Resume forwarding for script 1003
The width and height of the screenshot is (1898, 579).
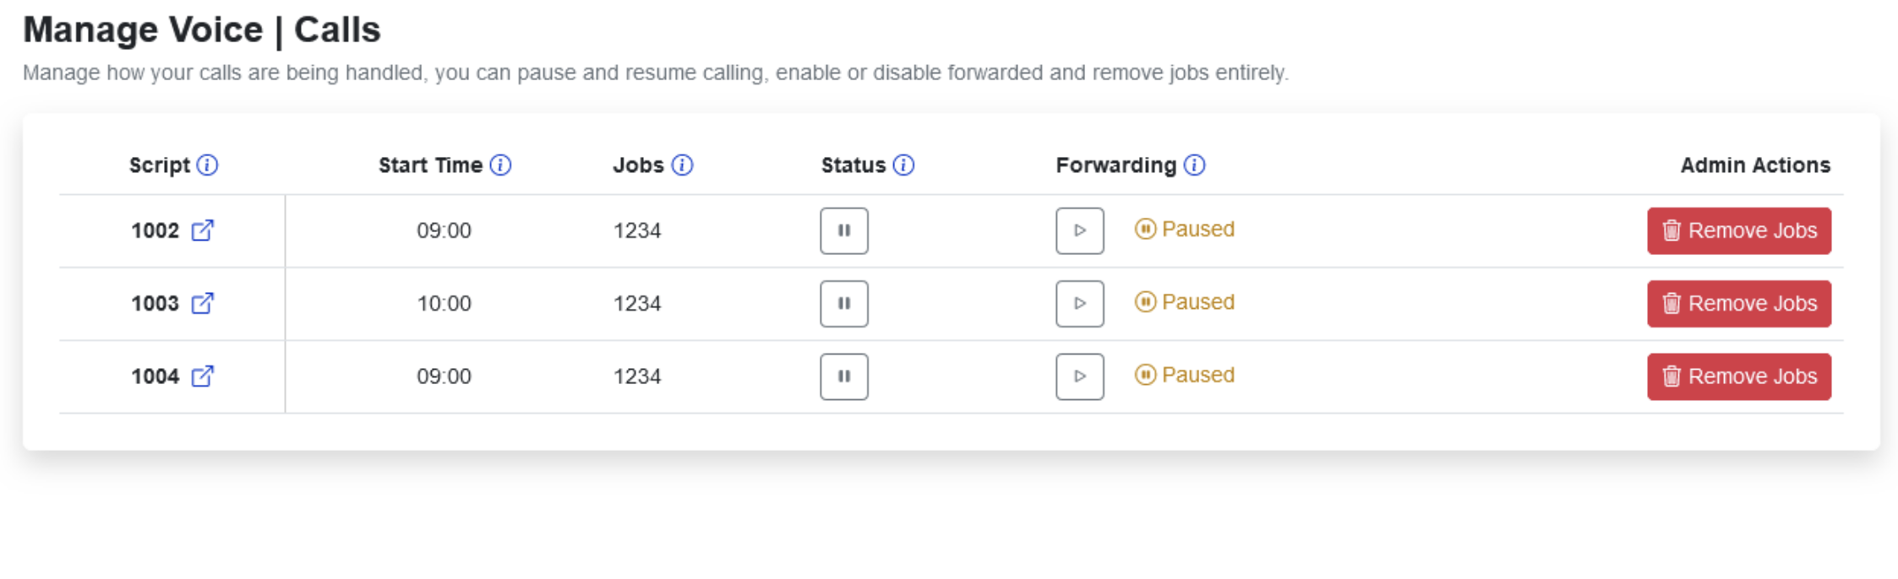1079,303
